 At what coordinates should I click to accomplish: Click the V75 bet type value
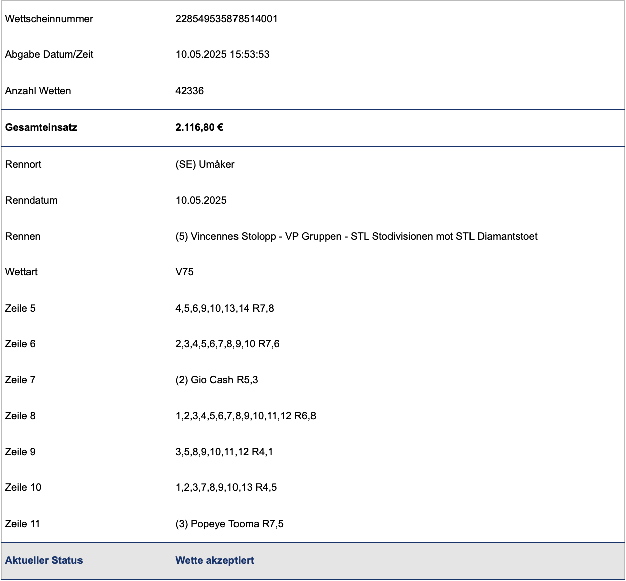(x=184, y=272)
